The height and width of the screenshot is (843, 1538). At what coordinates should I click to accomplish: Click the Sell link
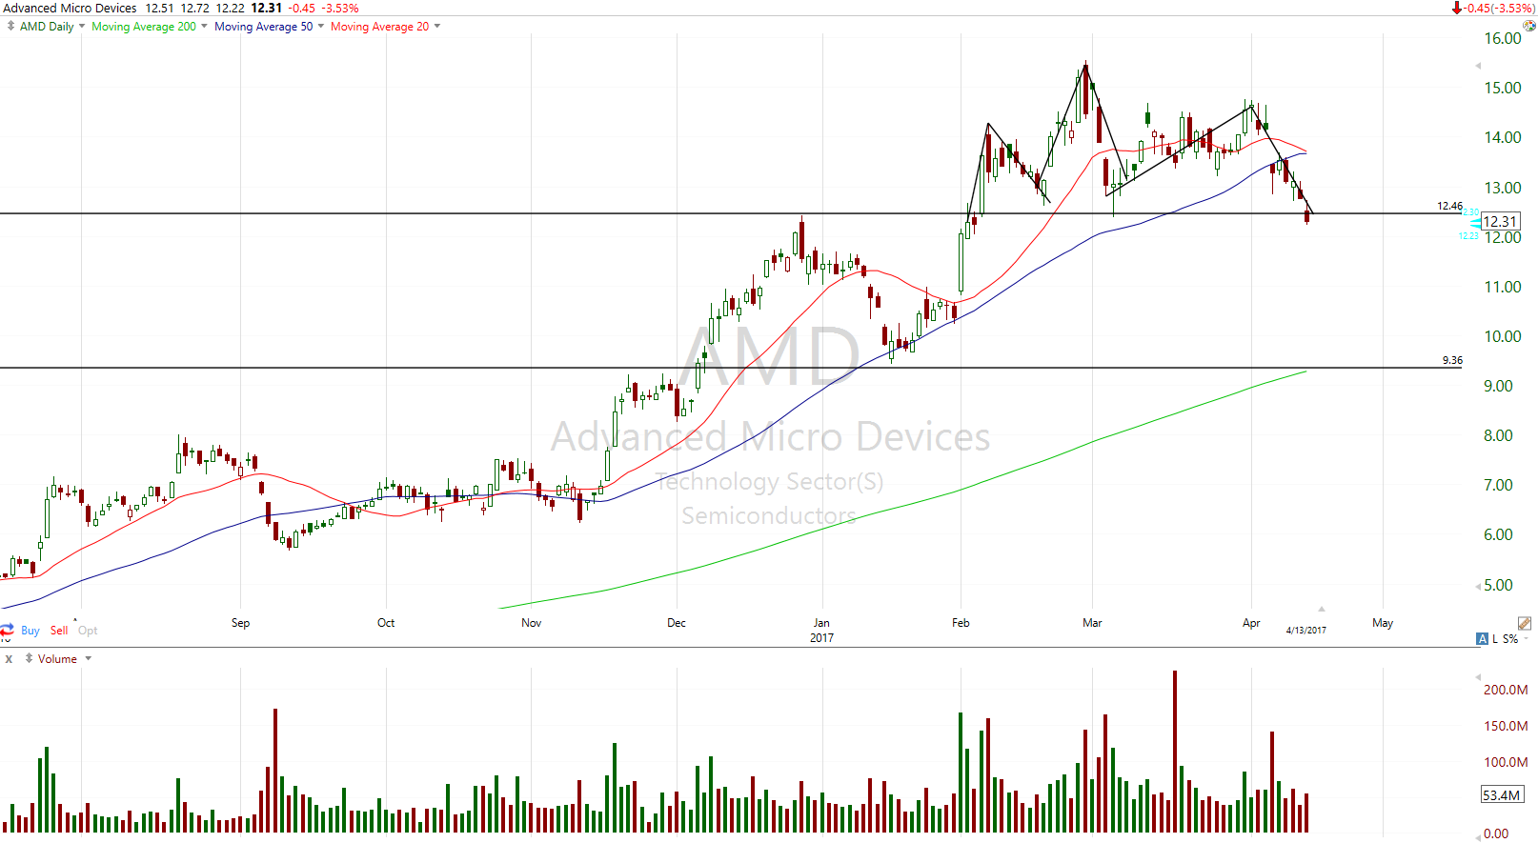[59, 631]
